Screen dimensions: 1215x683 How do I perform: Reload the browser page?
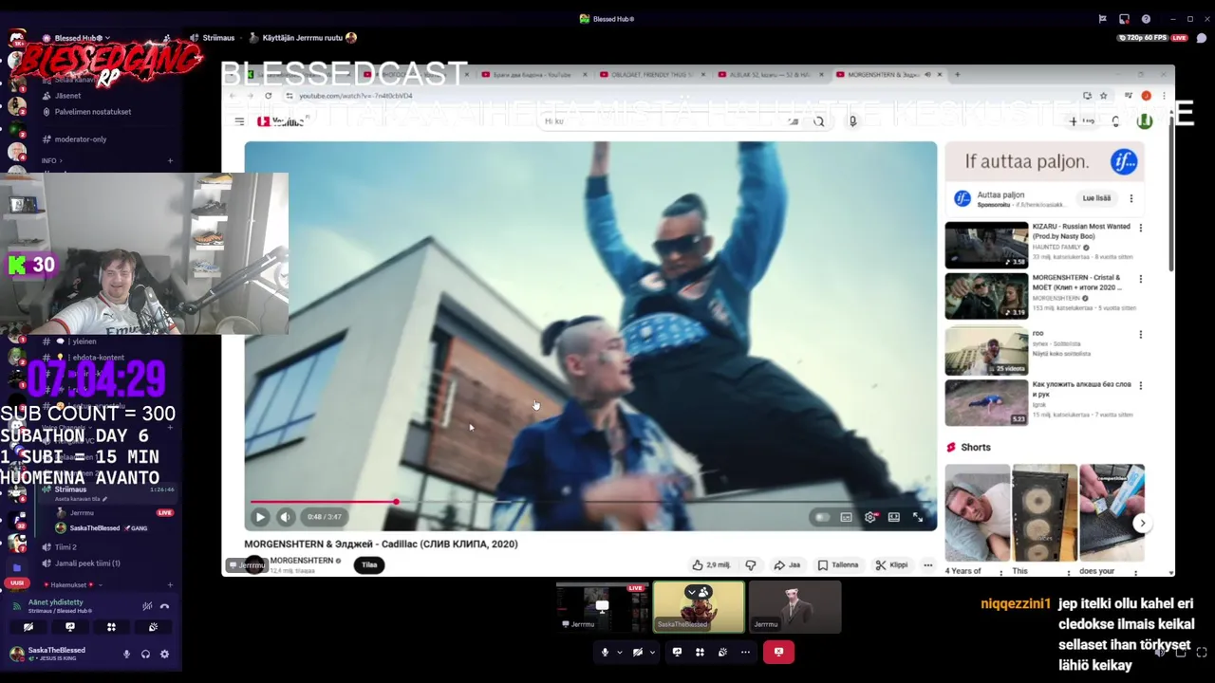(x=268, y=96)
